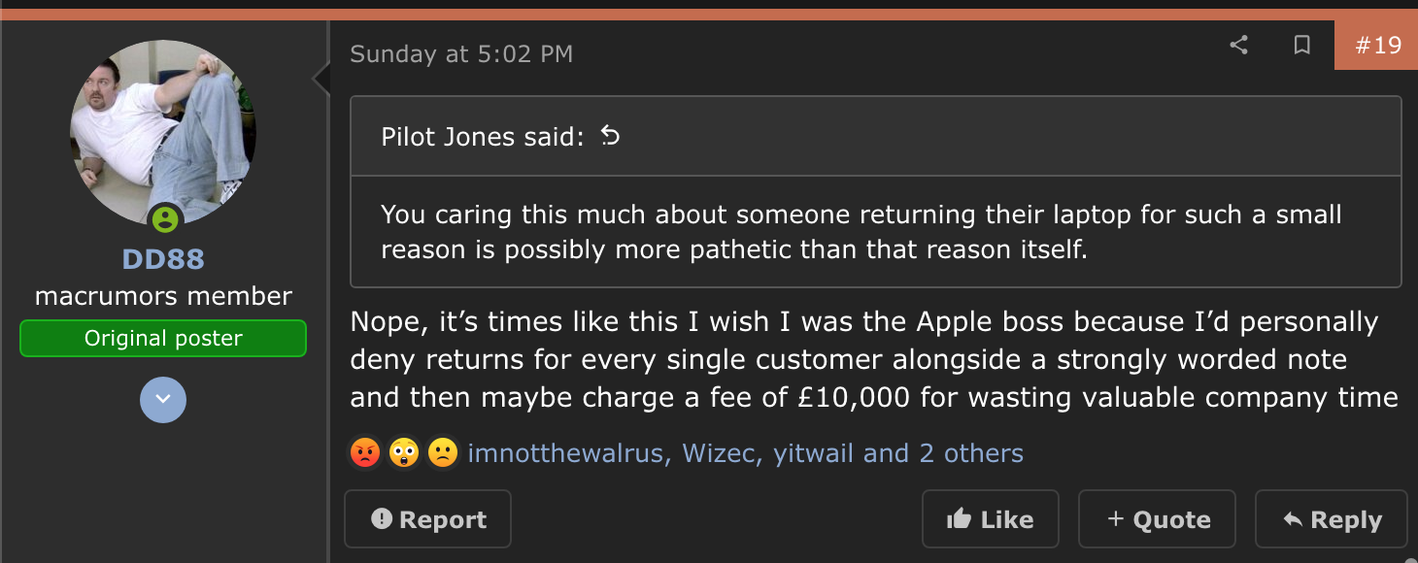Open the quoted message from Pilot Jones
Screen dimensions: 1418x563
tap(860, 231)
